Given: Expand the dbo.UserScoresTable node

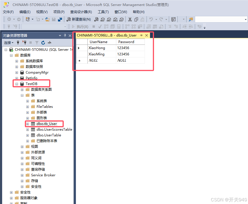Looking at the screenshot, I should pos(27,130).
